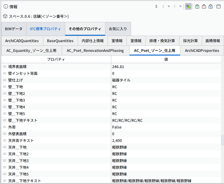Image resolution: width=224 pixels, height=184 pixels.
Task: Click the add-to-basket plus icon
Action: (197, 6)
